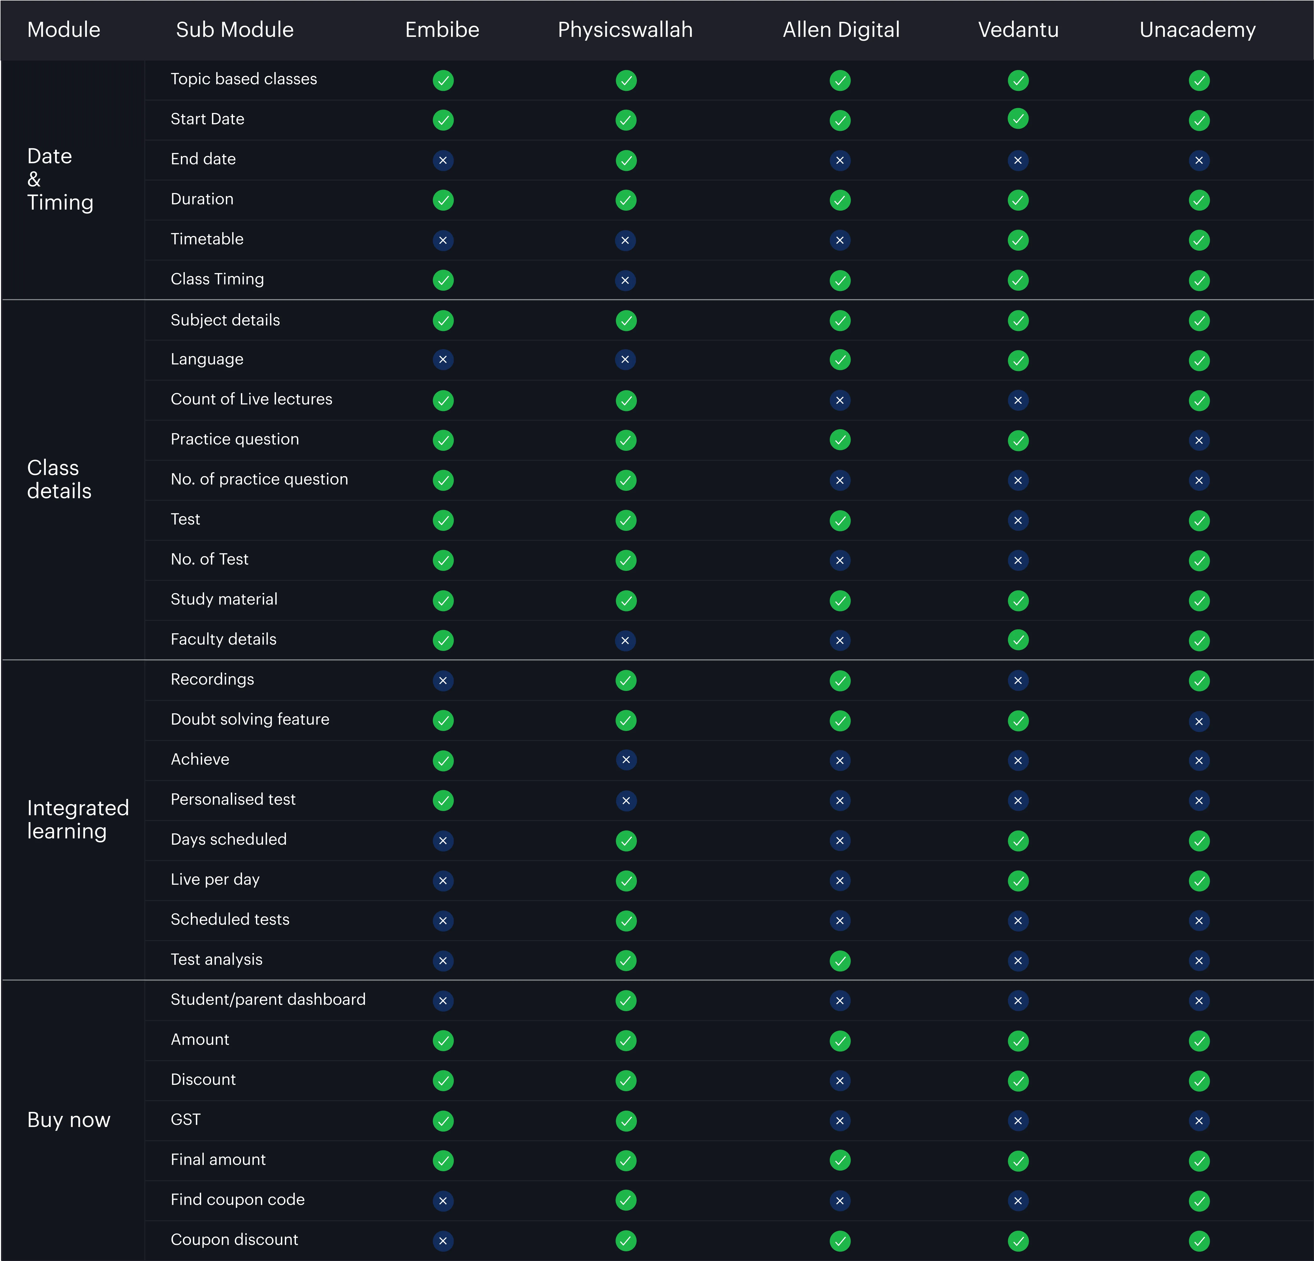
Task: Click Allen Digital's check for Final amount
Action: (x=840, y=1160)
